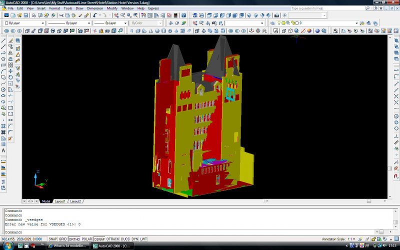Switch to the Layout1 tab
Image resolution: width=400 pixels, height=250 pixels.
coord(60,201)
